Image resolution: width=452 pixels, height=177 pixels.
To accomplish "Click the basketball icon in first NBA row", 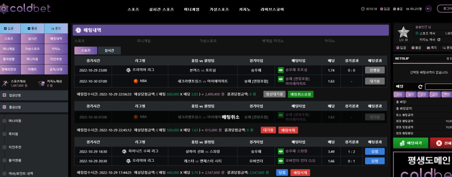I will [136, 81].
